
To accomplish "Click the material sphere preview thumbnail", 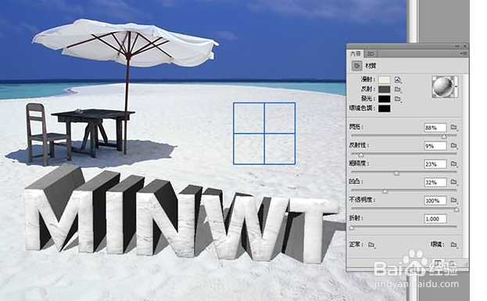I will (x=443, y=87).
